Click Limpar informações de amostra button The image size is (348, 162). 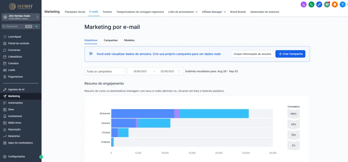pyautogui.click(x=252, y=54)
